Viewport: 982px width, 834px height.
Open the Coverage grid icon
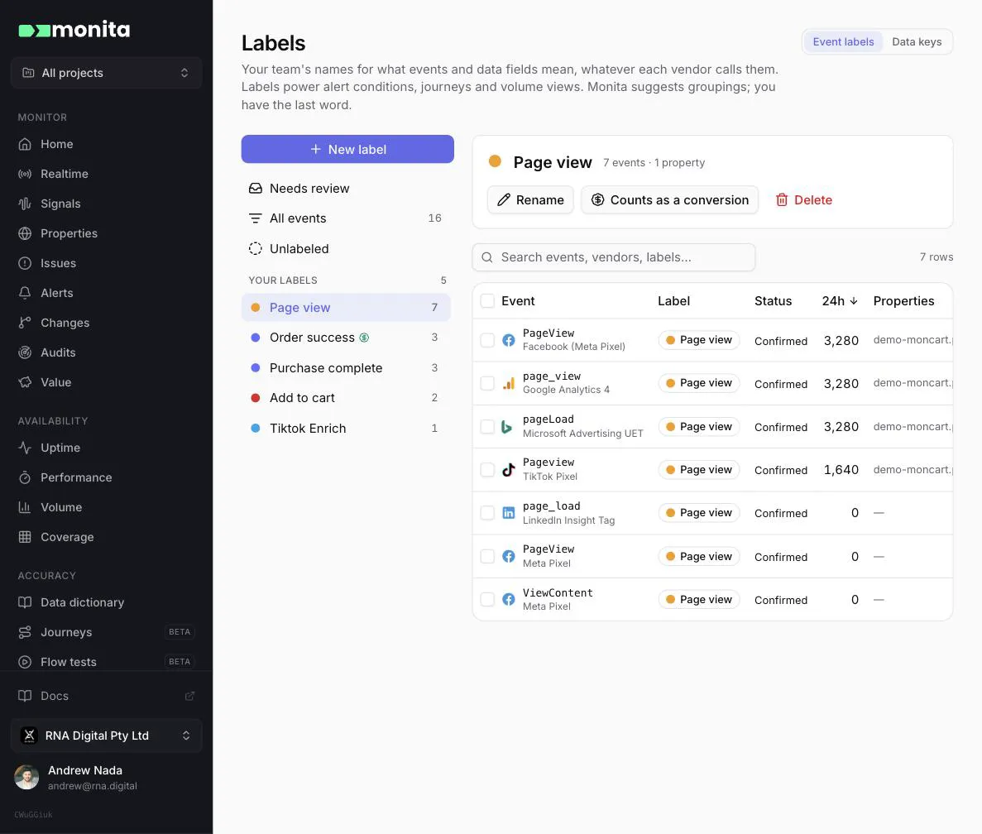pyautogui.click(x=25, y=537)
